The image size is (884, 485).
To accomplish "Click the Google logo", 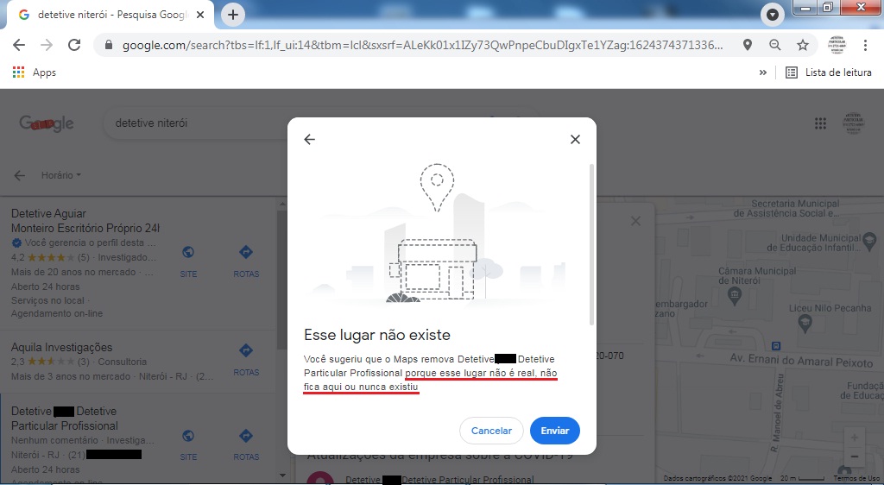I will click(x=47, y=123).
